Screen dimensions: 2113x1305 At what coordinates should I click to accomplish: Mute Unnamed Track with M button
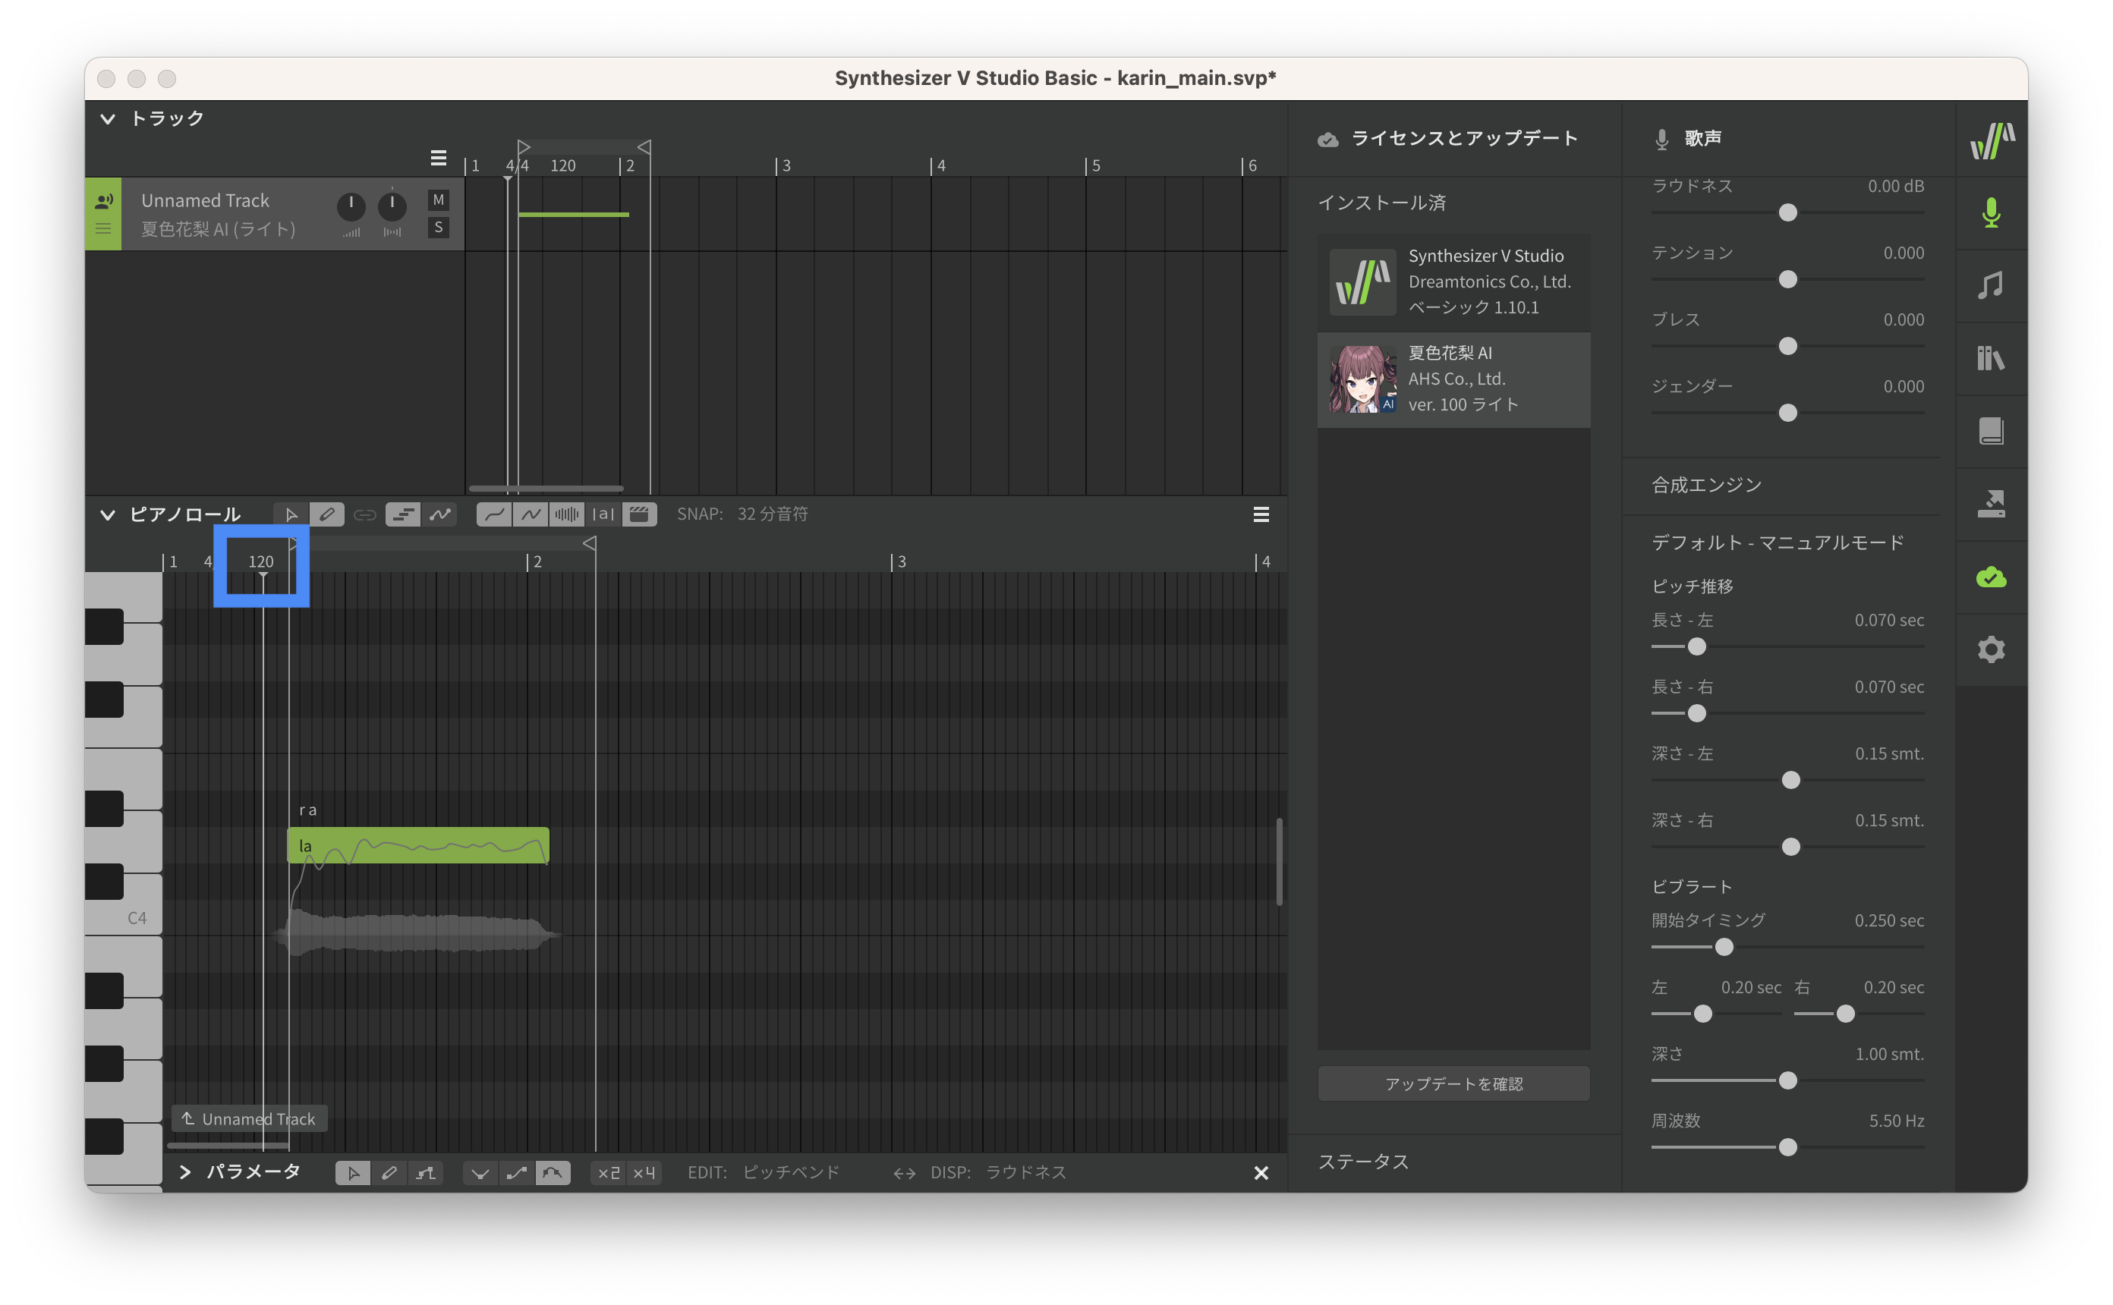click(439, 200)
